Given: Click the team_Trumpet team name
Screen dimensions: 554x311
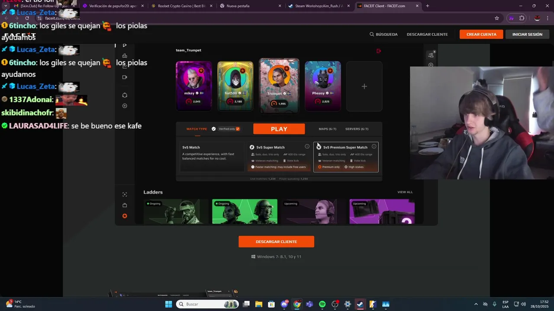Looking at the screenshot, I should 188,50.
